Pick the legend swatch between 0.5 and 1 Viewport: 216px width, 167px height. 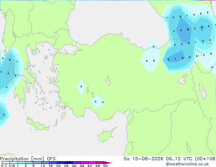14,163
